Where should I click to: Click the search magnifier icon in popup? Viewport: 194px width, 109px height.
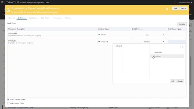coord(182,47)
